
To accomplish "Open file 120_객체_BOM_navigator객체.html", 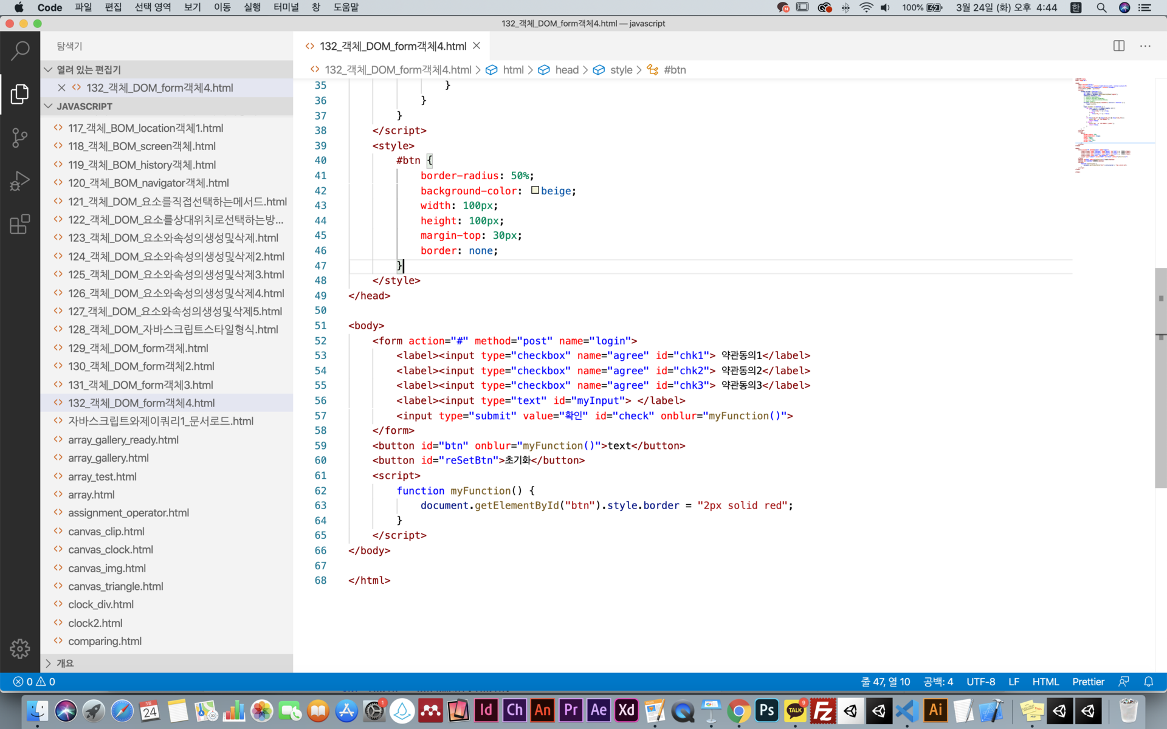I will pos(167,183).
